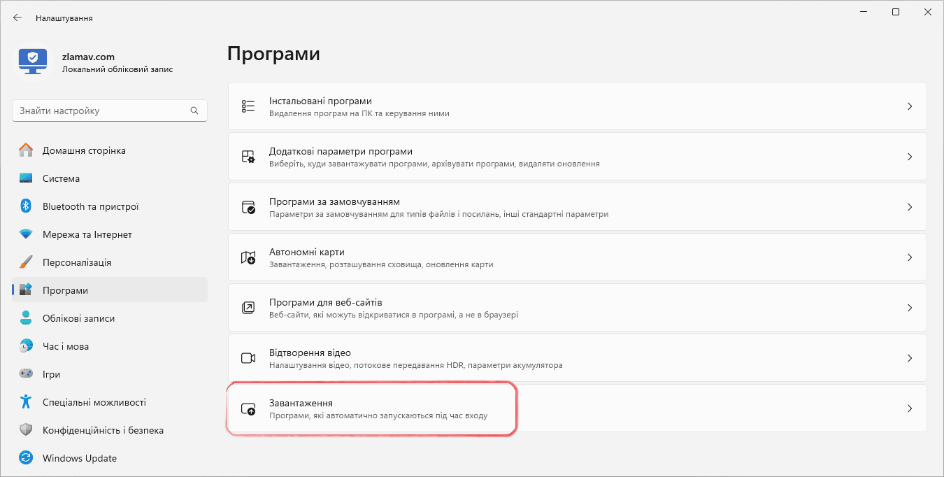Click the Система monitor icon

point(26,178)
